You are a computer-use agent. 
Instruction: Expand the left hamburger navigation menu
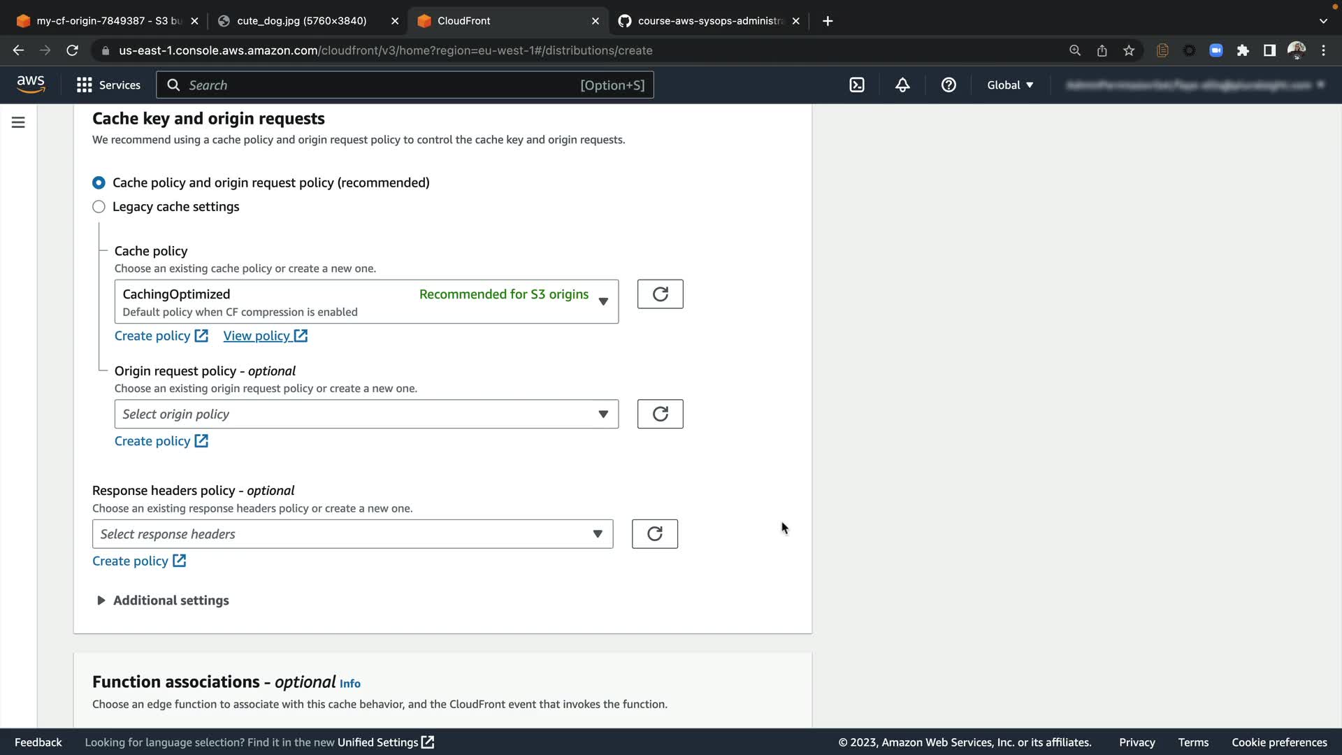18,123
